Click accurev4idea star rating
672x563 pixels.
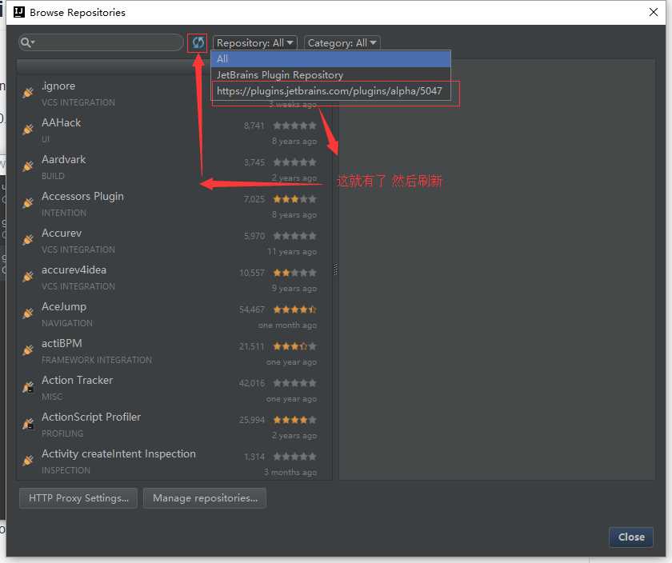coord(295,273)
